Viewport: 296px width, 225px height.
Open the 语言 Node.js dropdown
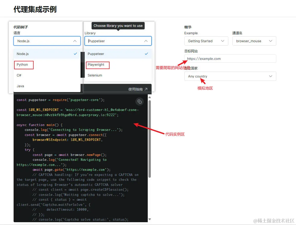[47, 41]
